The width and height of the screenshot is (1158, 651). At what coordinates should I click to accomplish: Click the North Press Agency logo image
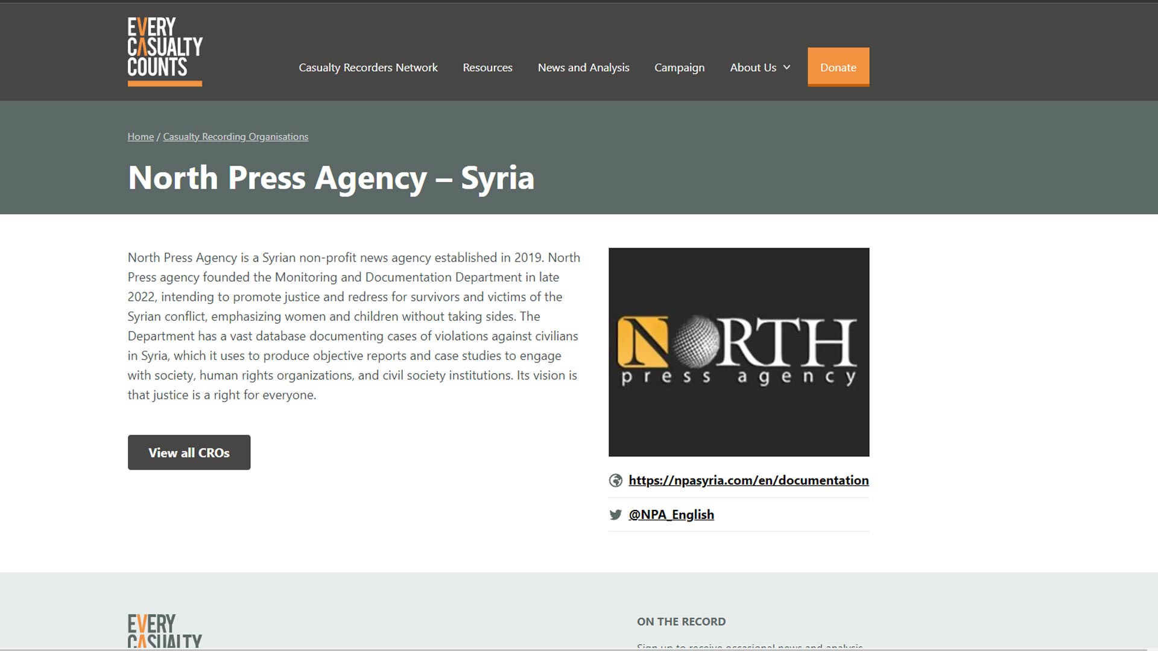click(739, 352)
